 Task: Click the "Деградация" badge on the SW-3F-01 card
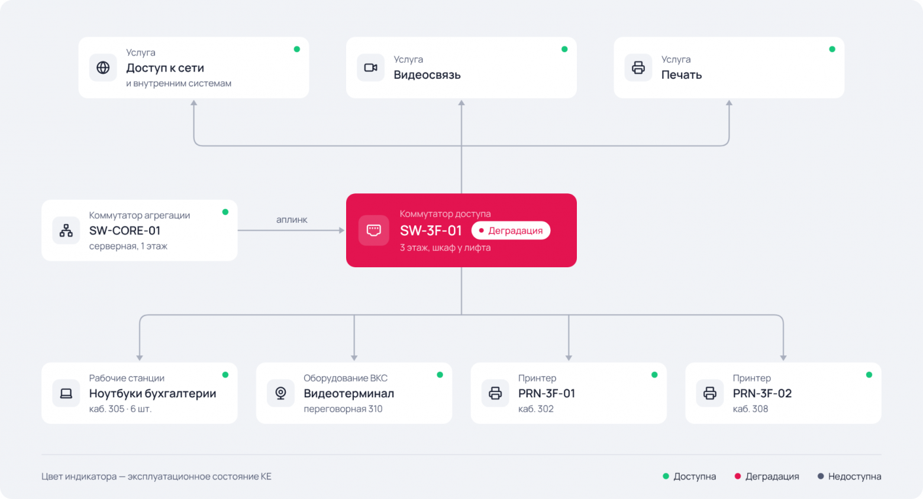511,231
